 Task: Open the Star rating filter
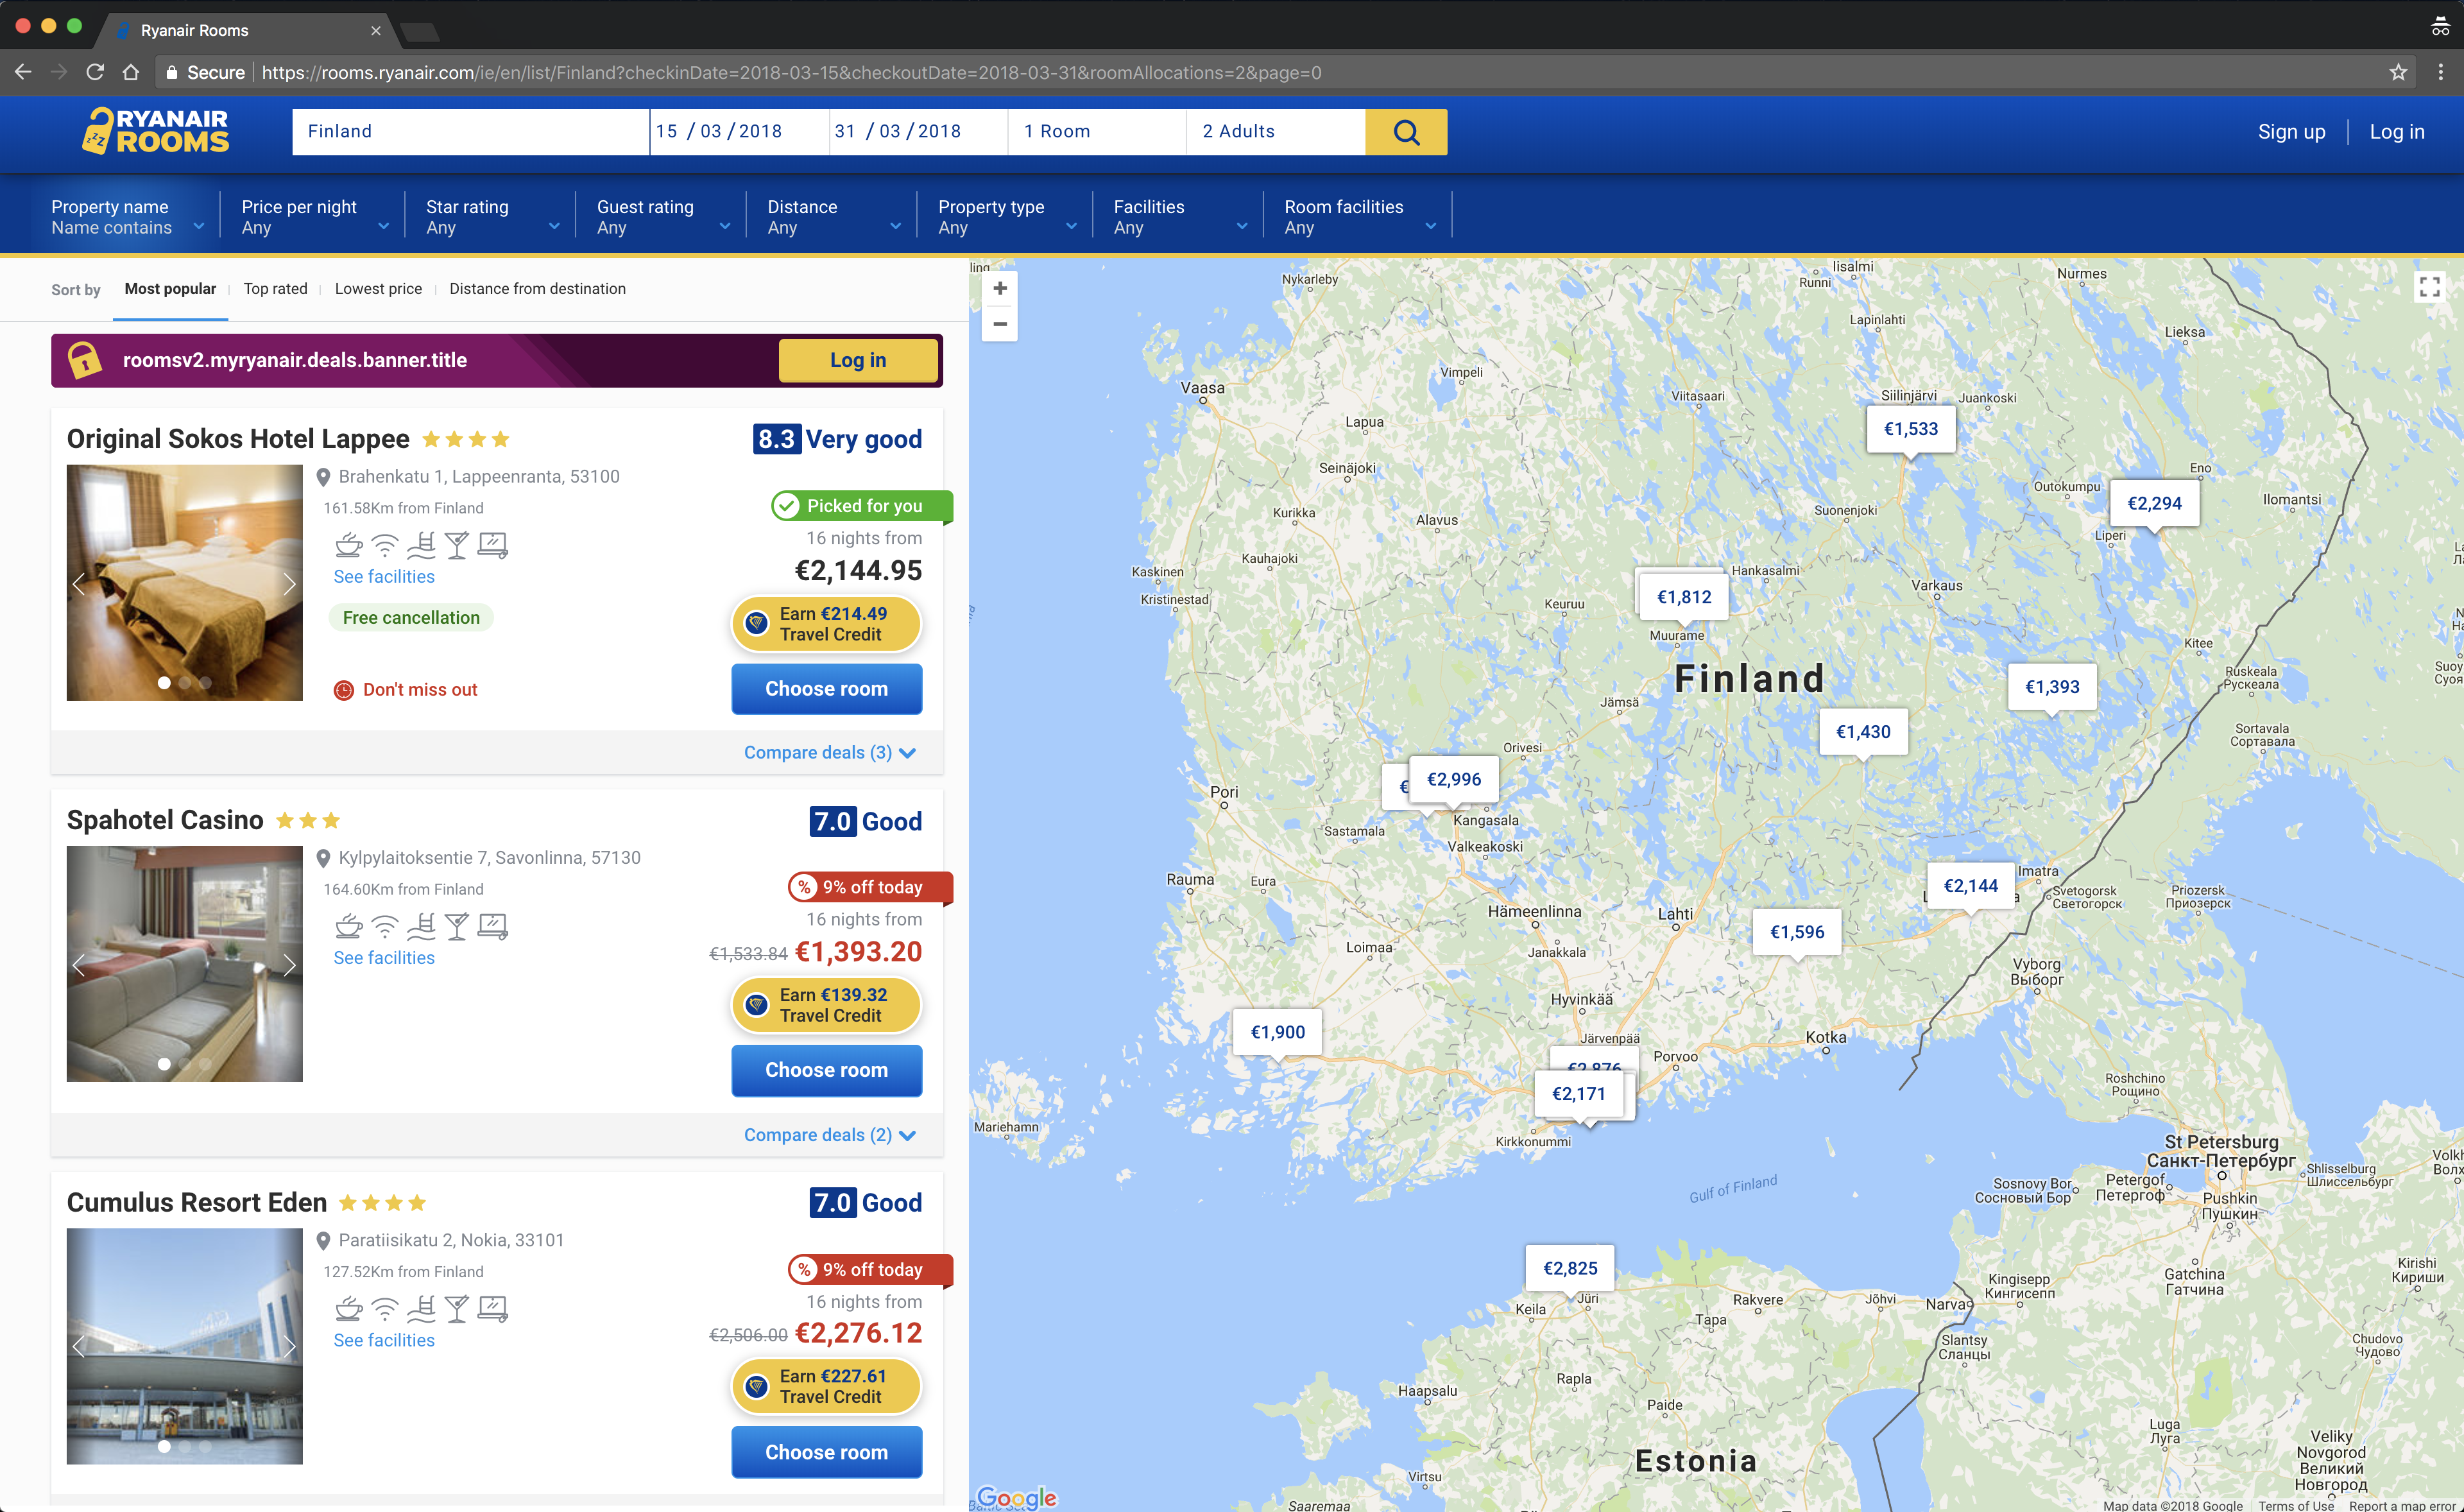[x=492, y=216]
